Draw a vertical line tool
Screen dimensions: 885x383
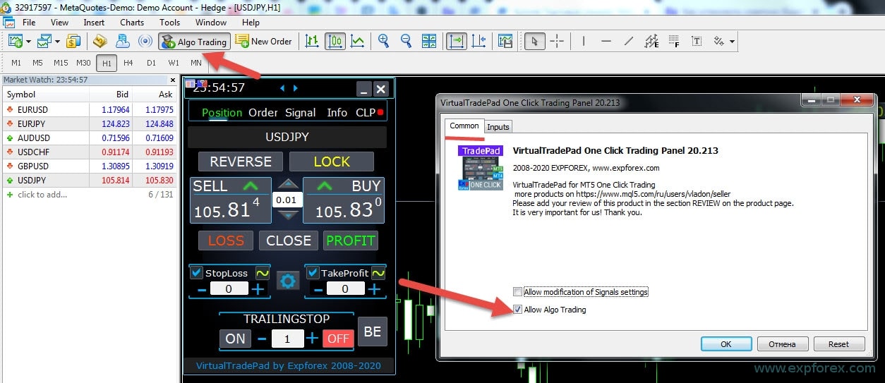point(584,42)
